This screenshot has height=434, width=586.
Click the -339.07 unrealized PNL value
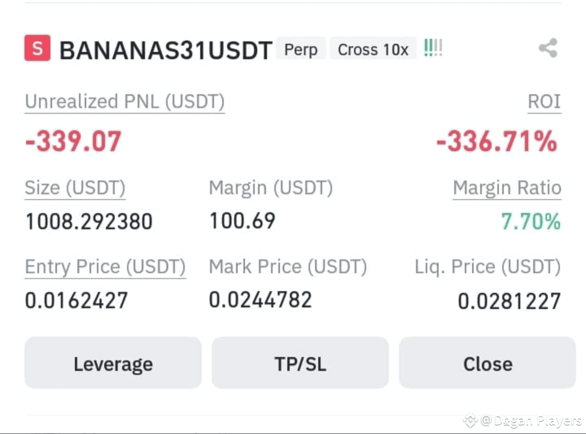click(73, 141)
